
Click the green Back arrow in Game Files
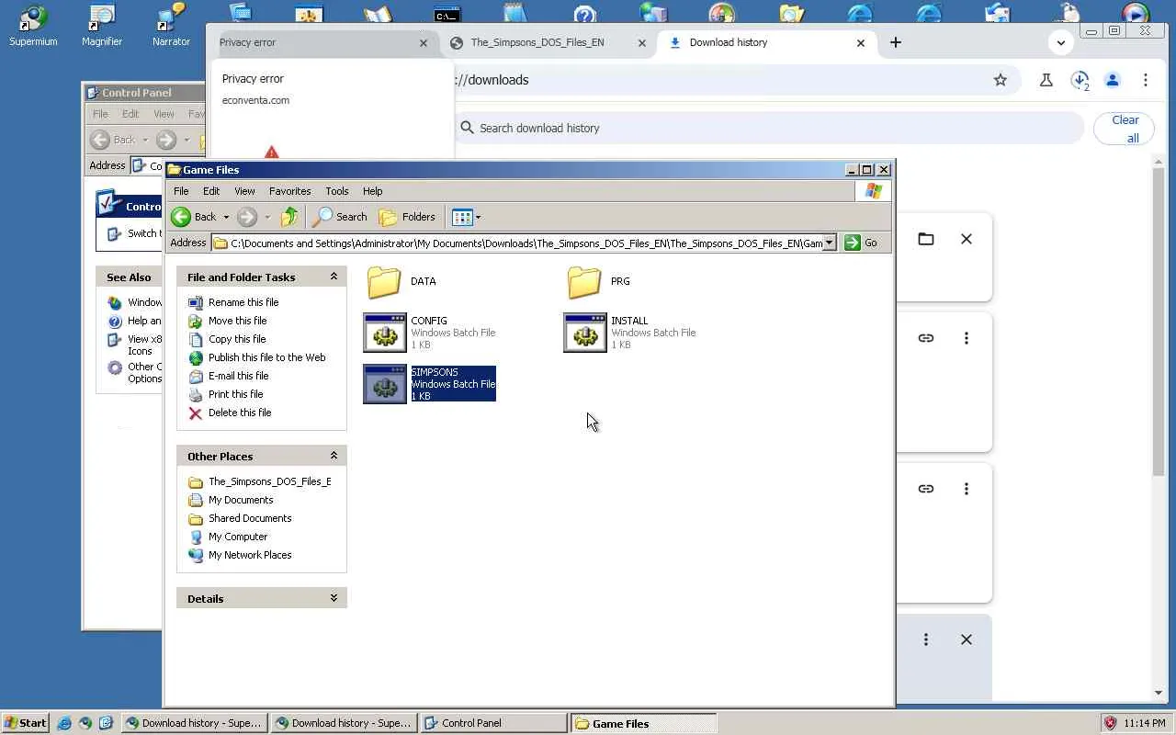(181, 217)
